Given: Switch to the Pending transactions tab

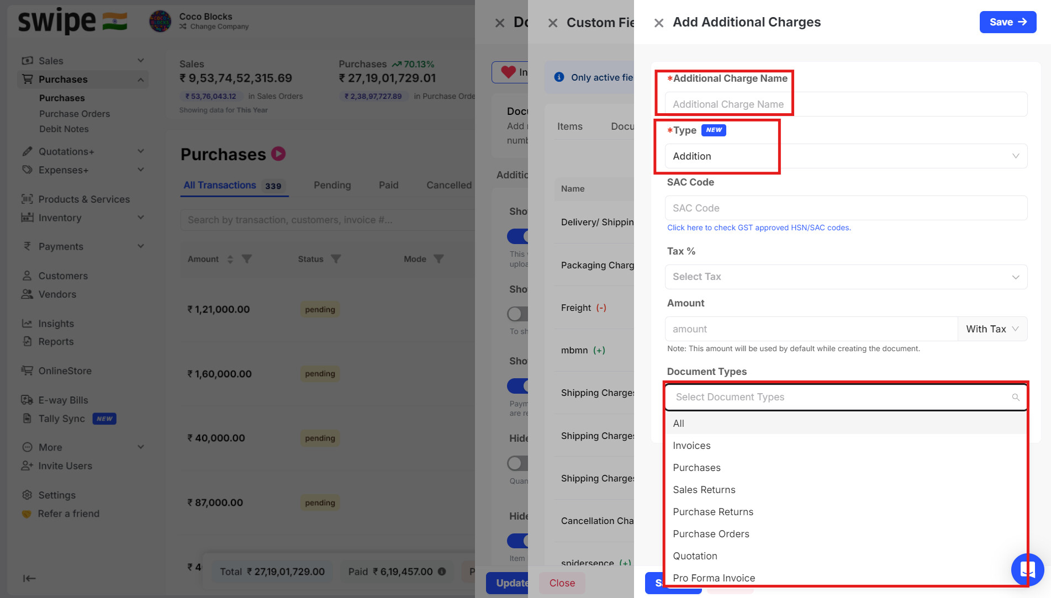Looking at the screenshot, I should 332,185.
